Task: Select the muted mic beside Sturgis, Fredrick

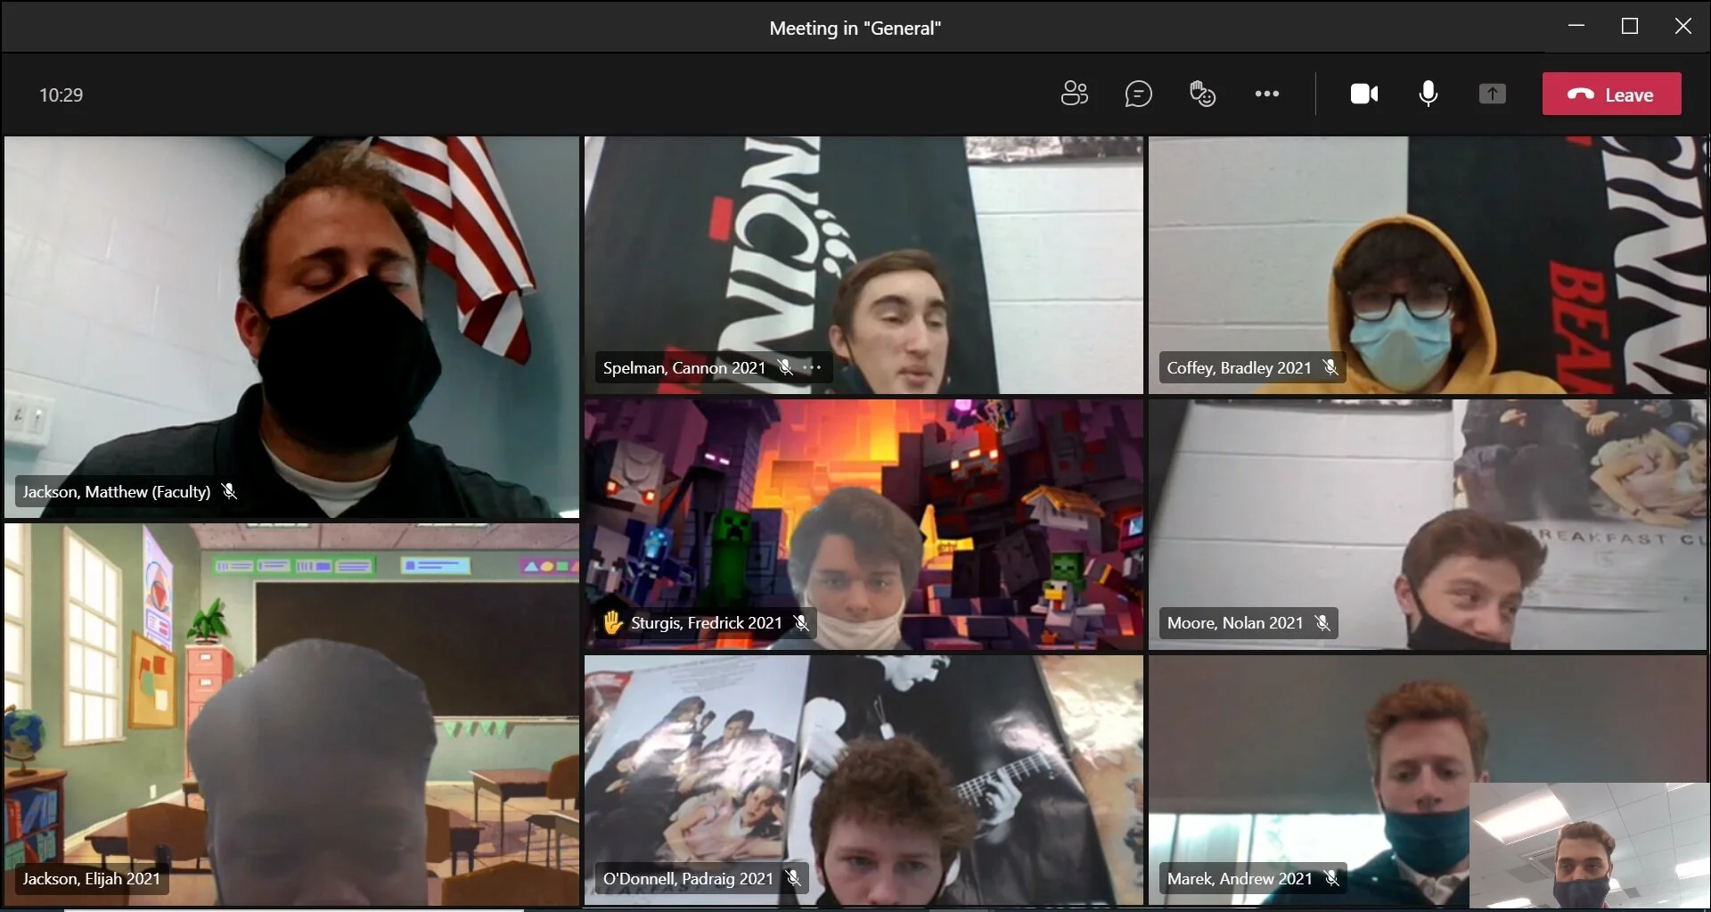Action: [x=801, y=622]
